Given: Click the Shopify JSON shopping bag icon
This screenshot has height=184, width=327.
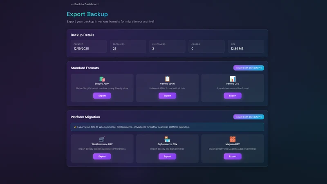Looking at the screenshot, I should pos(102,79).
